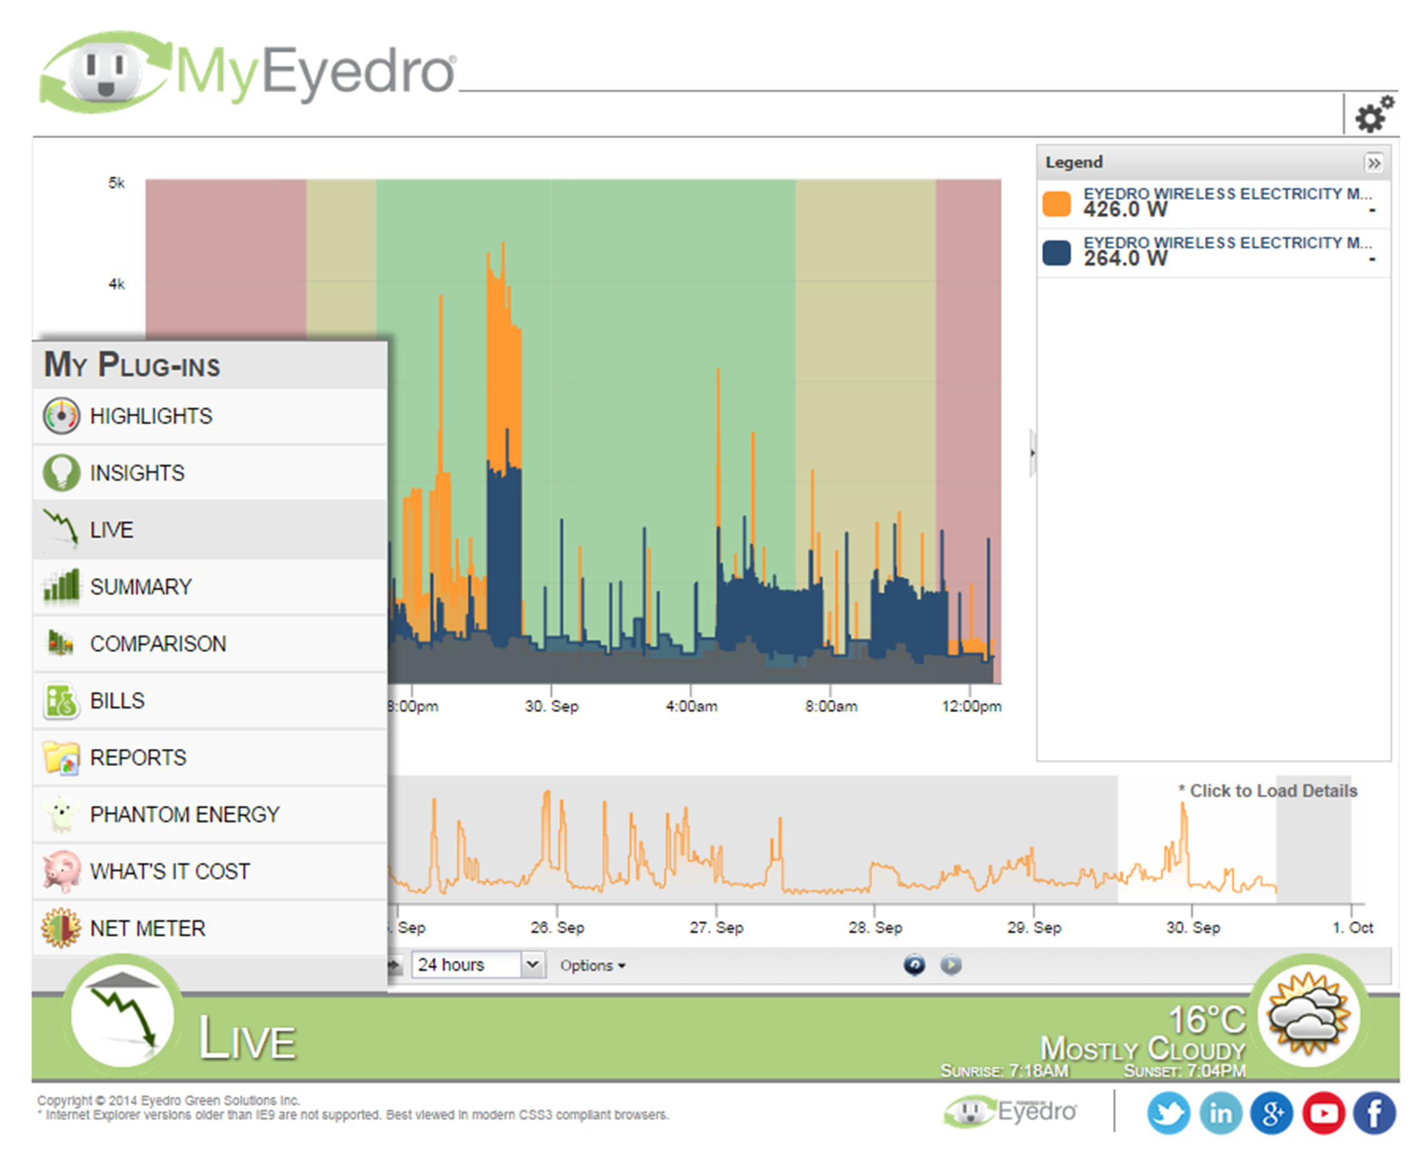This screenshot has height=1163, width=1419.
Task: Select HIGHLIGHTS from My Plug-ins menu
Action: (x=209, y=416)
